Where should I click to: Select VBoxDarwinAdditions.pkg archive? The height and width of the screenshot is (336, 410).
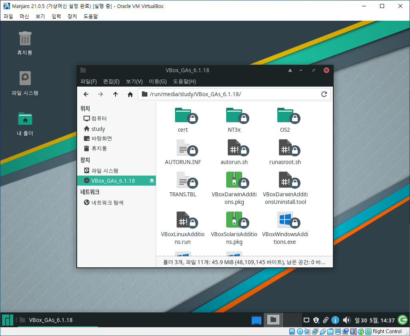[234, 188]
